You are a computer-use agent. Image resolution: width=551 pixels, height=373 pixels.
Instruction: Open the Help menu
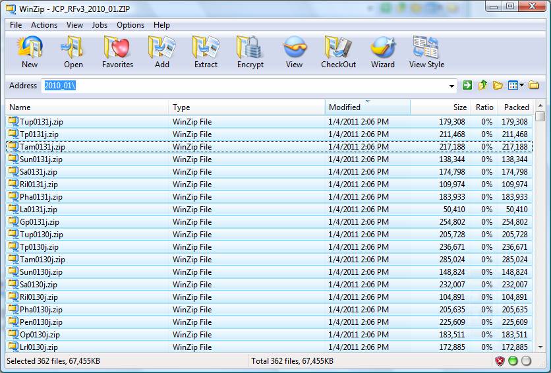tap(161, 25)
